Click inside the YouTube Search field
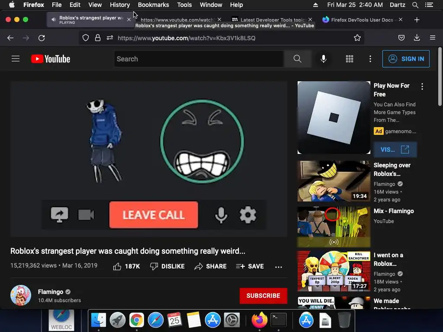 click(x=199, y=59)
